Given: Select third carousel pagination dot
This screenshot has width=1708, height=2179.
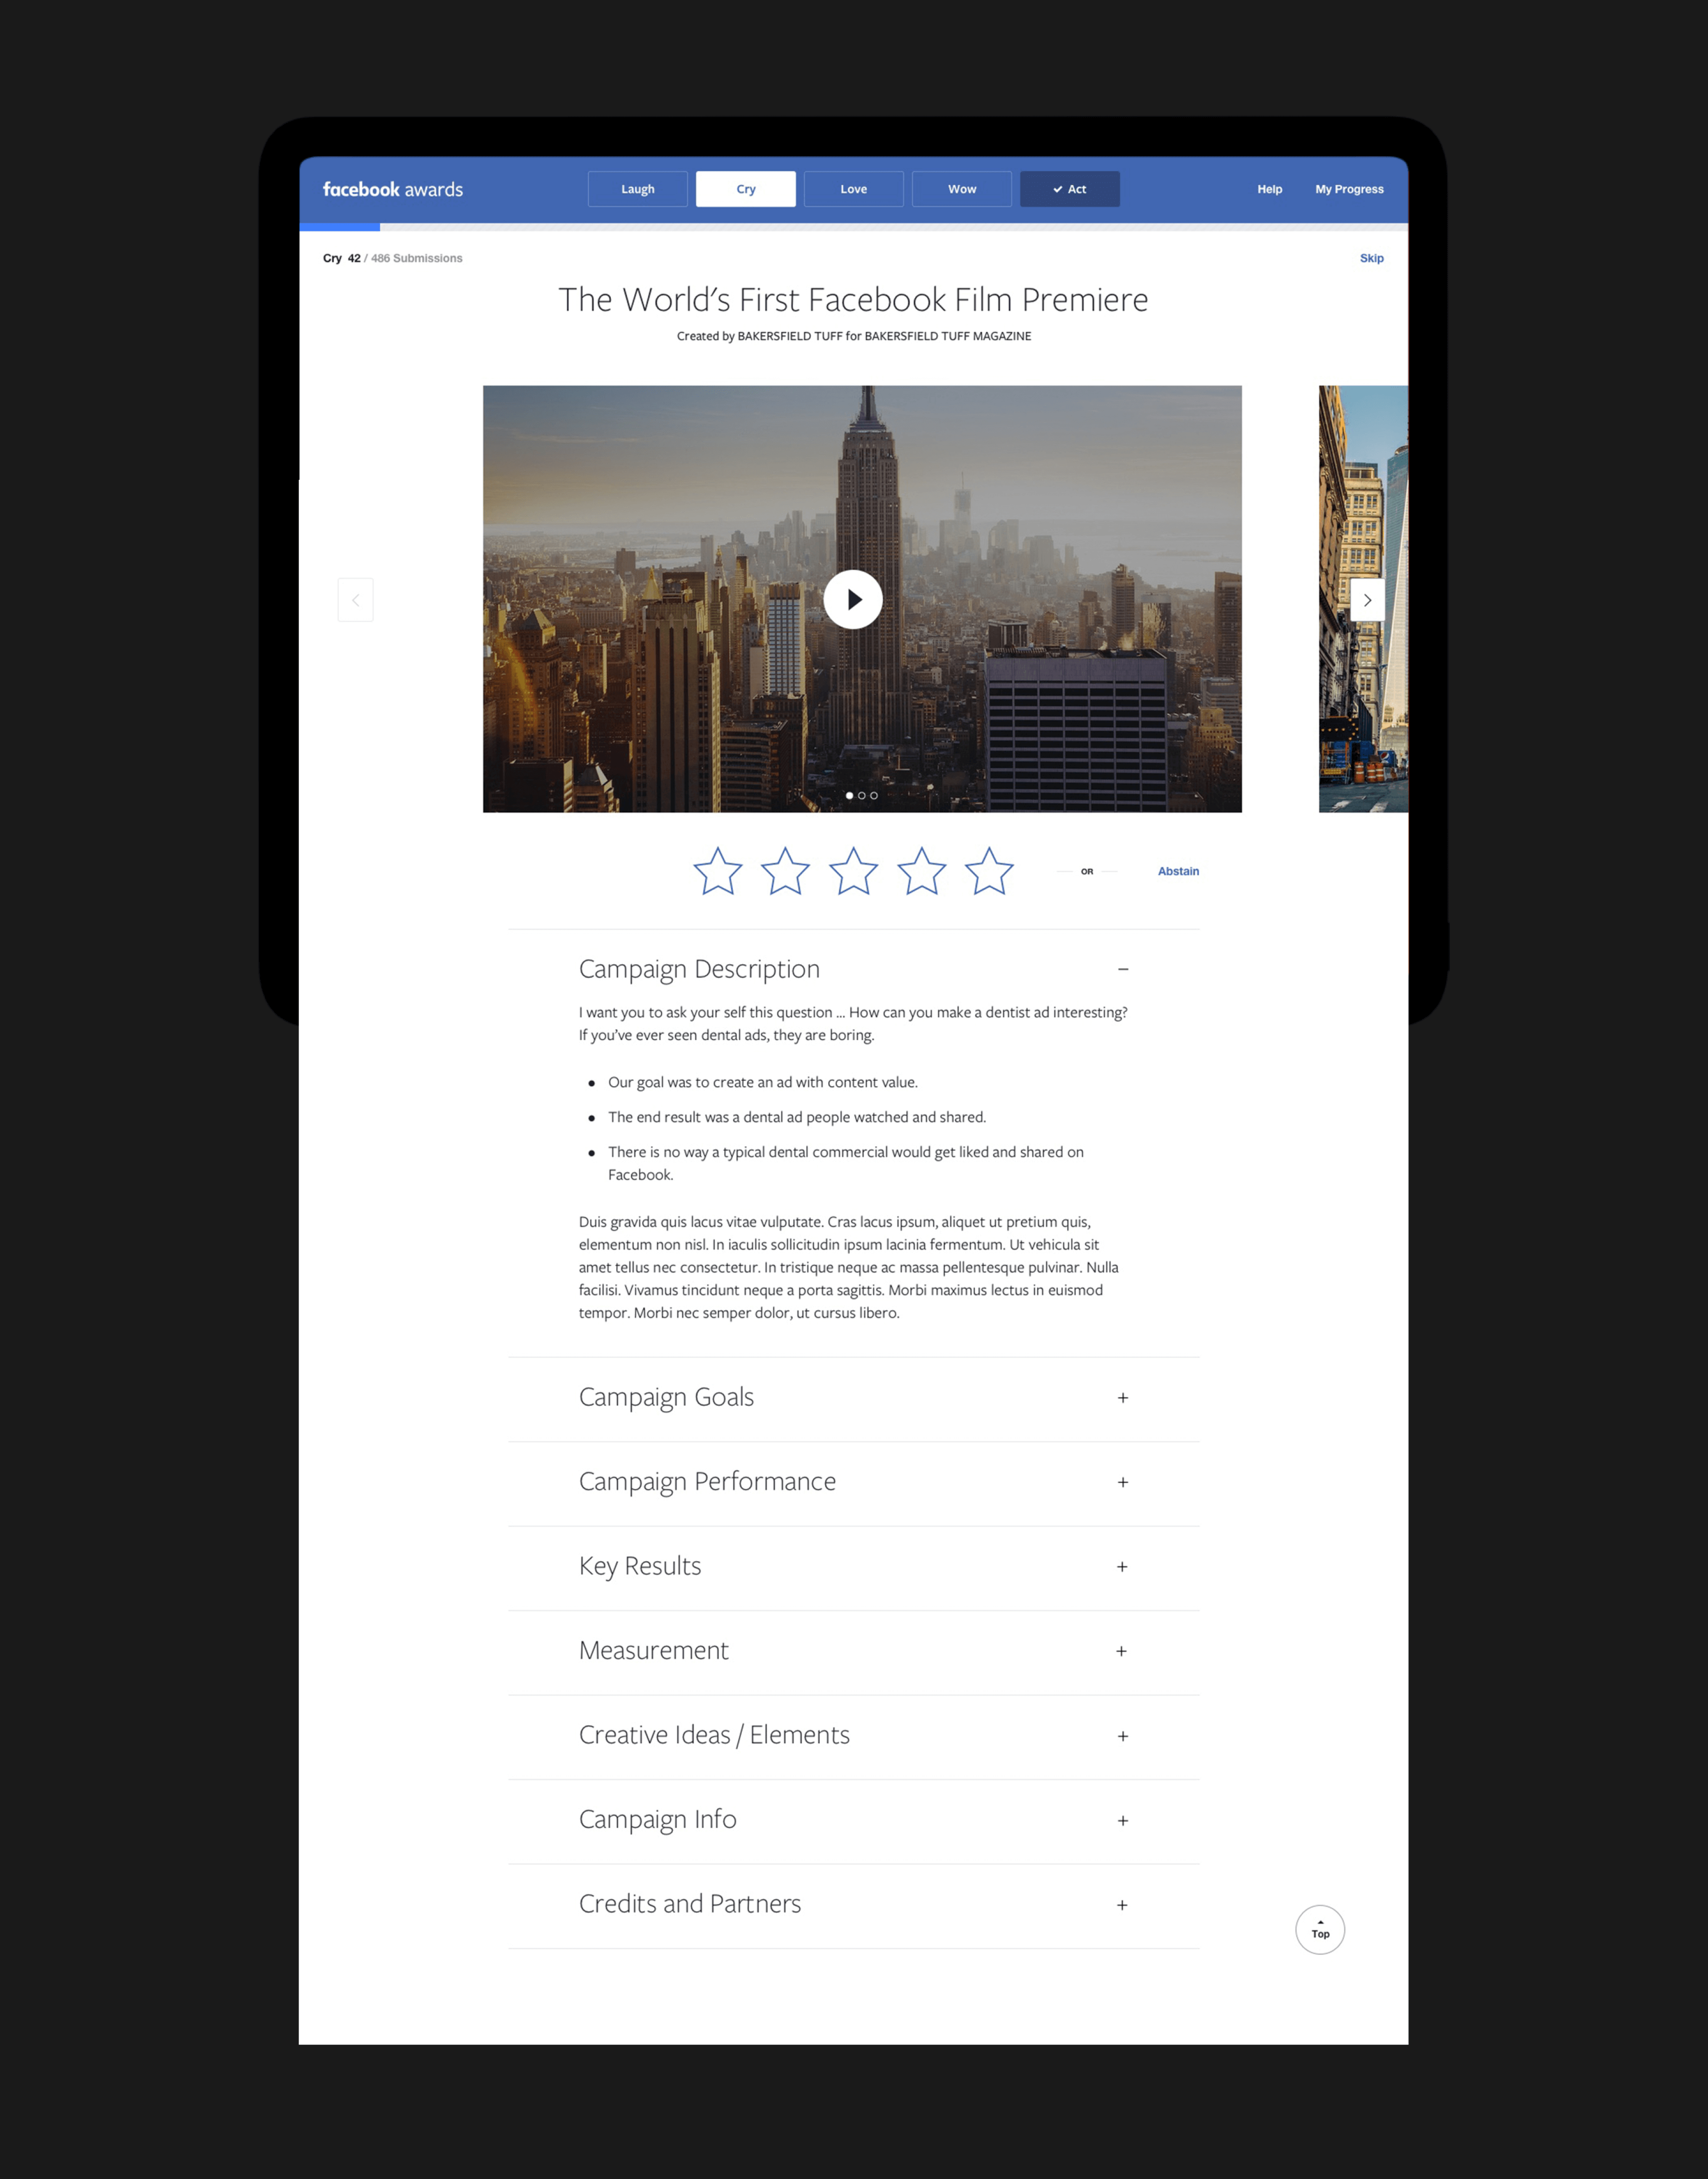Looking at the screenshot, I should (874, 796).
